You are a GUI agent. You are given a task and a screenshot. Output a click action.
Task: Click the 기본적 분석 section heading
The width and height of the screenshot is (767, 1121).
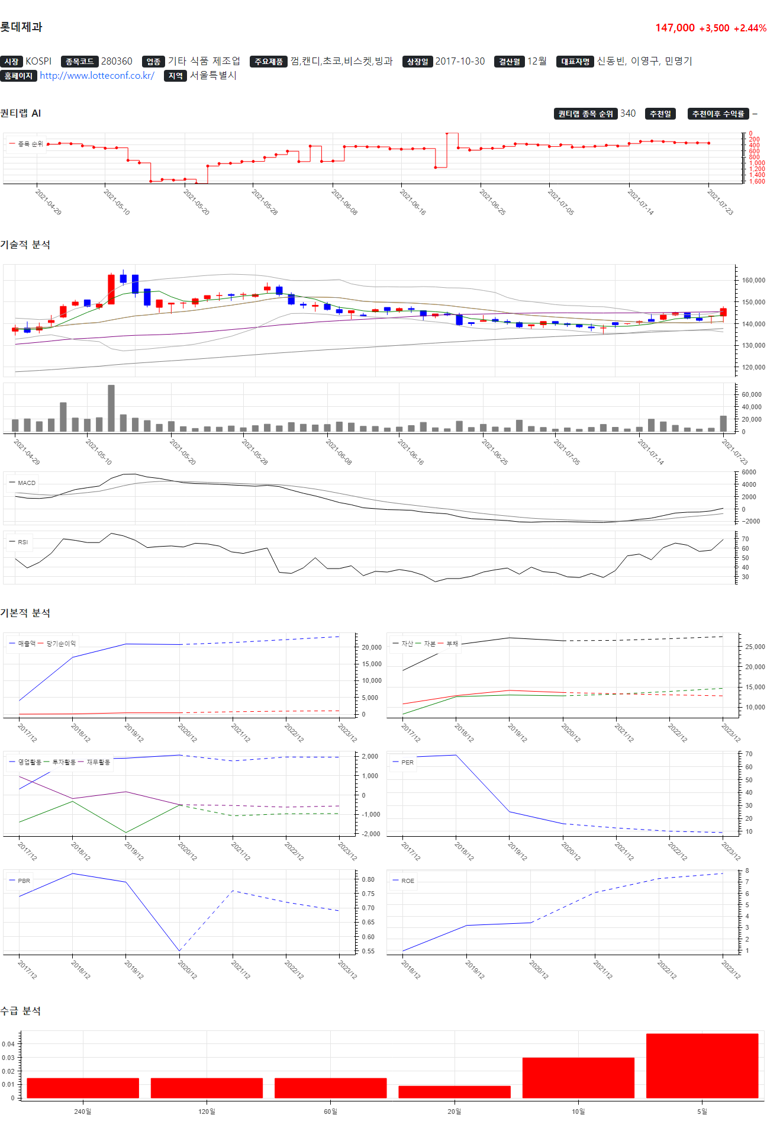(x=25, y=614)
